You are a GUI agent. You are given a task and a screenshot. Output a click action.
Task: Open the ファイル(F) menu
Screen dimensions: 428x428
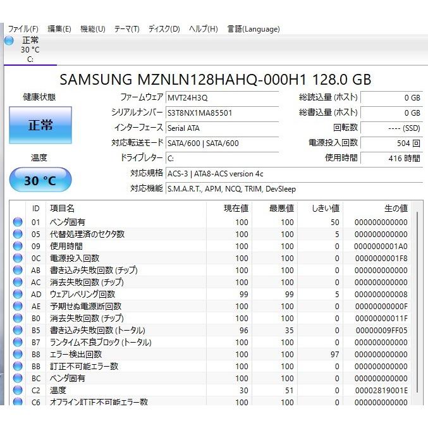23,29
